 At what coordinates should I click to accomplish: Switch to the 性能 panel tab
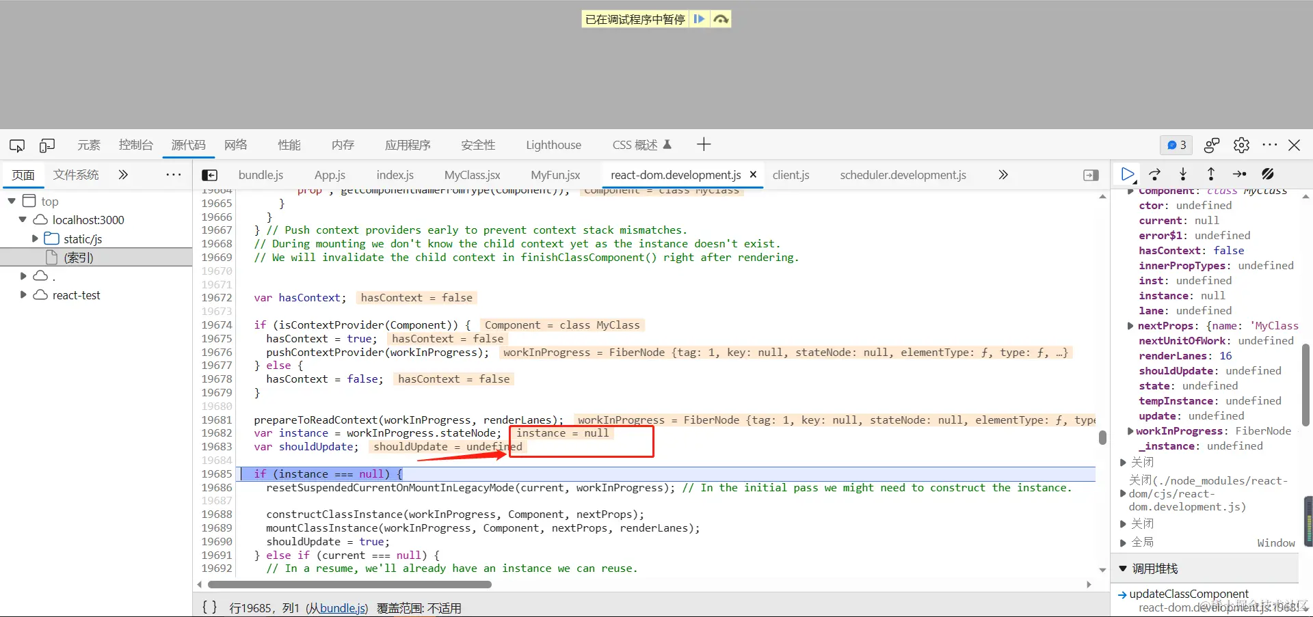tap(289, 145)
